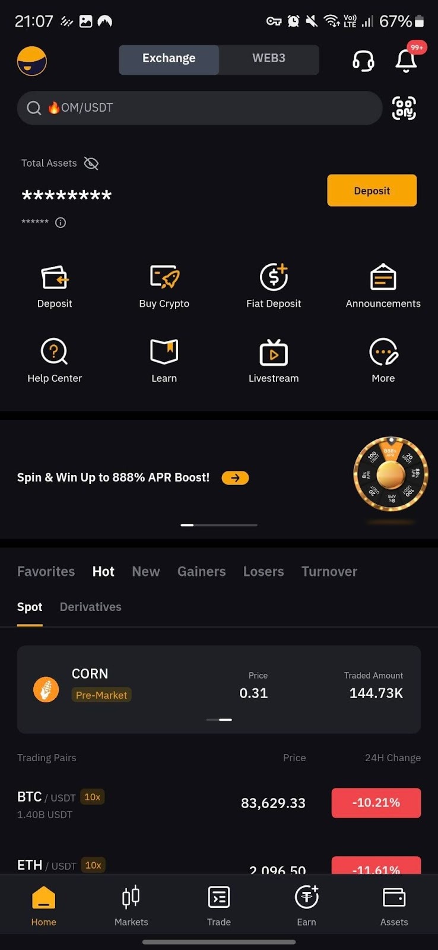438x950 pixels.
Task: Switch to the WEB3 mode
Action: pyautogui.click(x=269, y=59)
